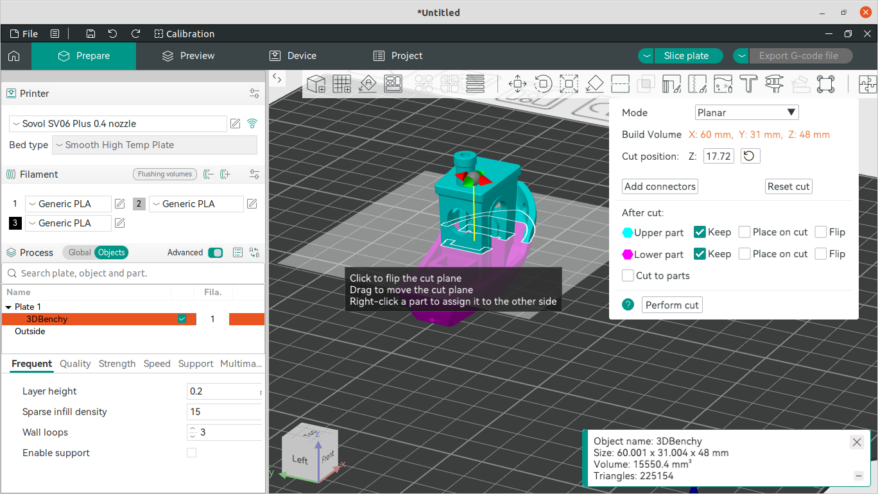The width and height of the screenshot is (878, 494).
Task: Click the Add plate grid icon
Action: [341, 83]
